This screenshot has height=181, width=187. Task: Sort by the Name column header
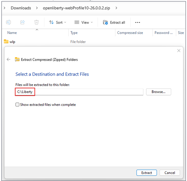tap(12, 33)
